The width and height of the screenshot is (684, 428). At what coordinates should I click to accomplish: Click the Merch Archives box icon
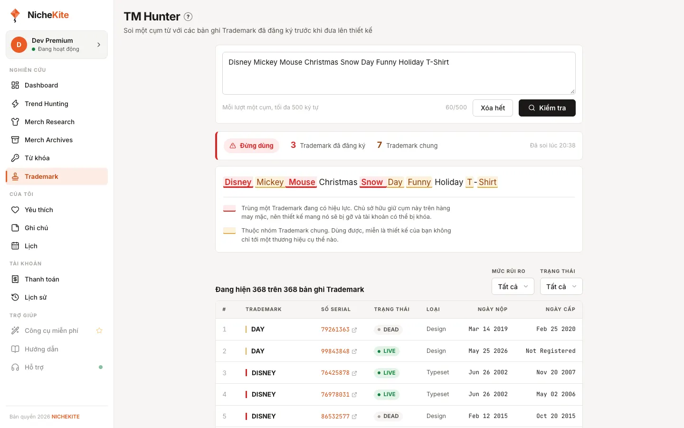pos(15,140)
